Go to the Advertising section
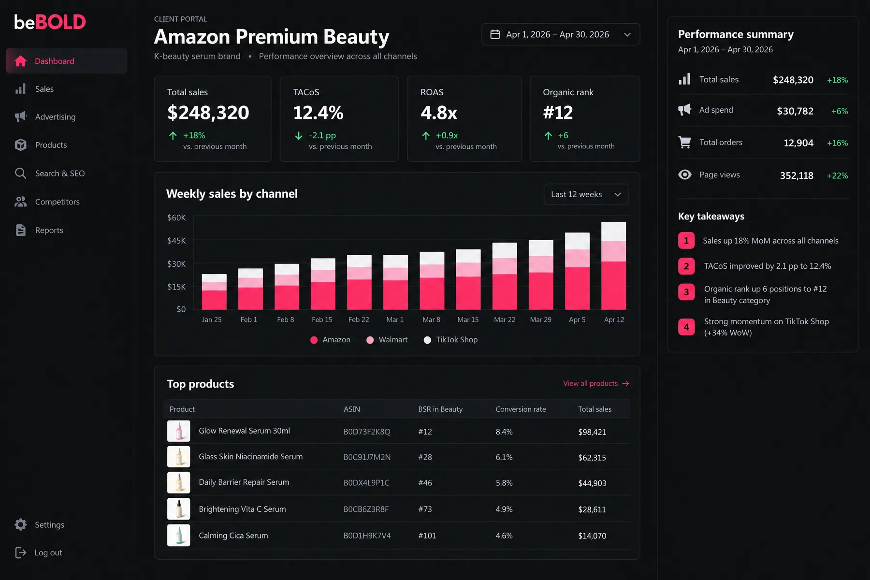The width and height of the screenshot is (870, 580). coord(67,116)
